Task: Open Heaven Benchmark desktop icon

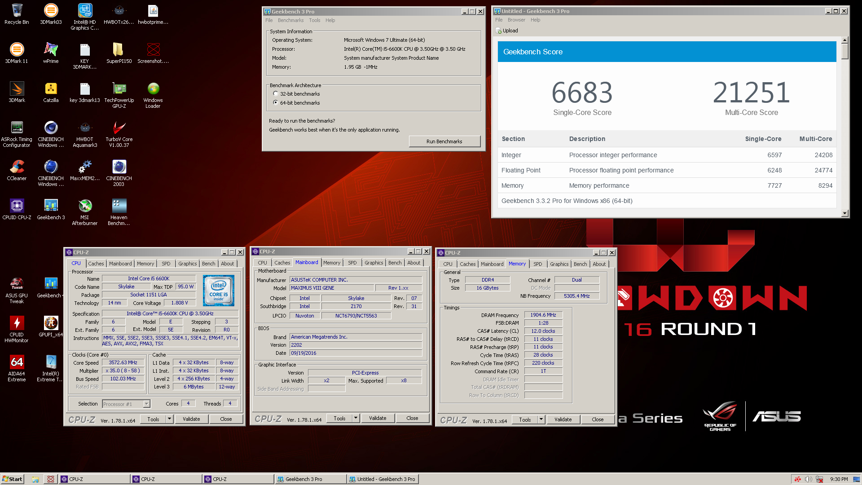Action: pos(119,212)
